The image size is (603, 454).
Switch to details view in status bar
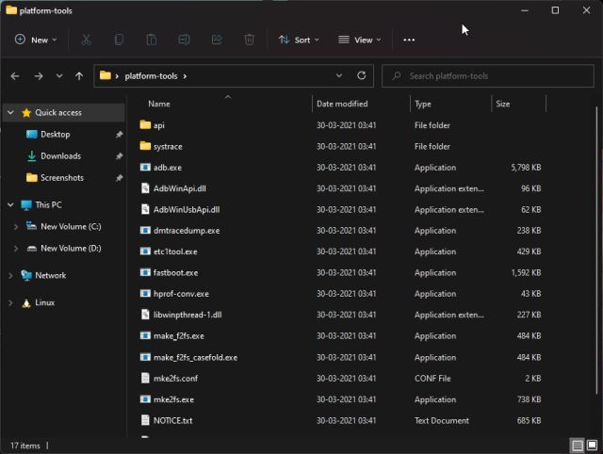point(577,445)
